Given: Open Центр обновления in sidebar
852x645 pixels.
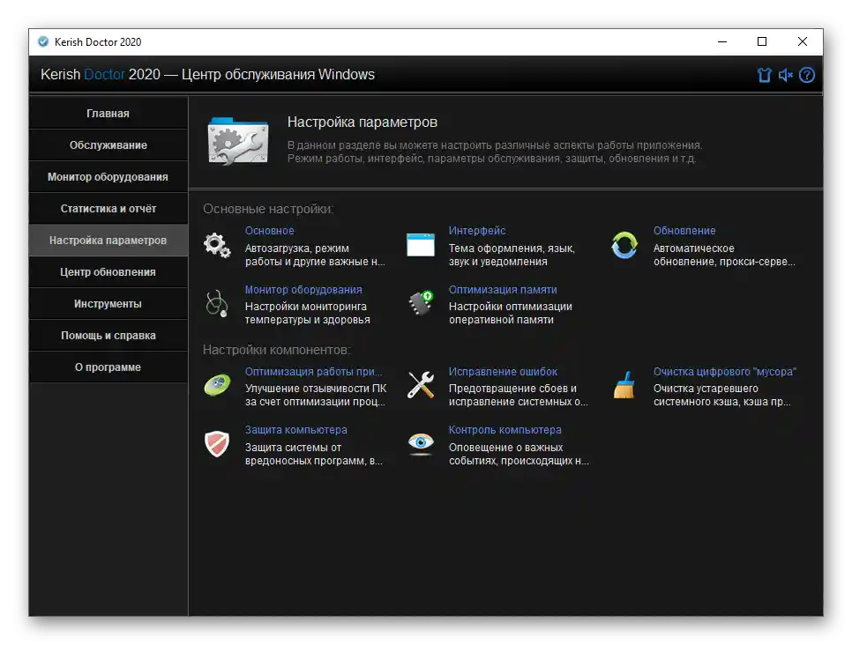Looking at the screenshot, I should coord(108,272).
